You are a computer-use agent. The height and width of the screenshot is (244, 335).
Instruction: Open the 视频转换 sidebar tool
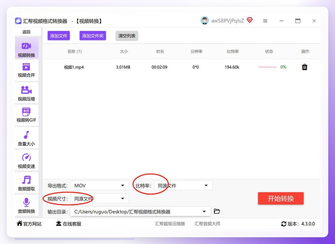pyautogui.click(x=26, y=48)
